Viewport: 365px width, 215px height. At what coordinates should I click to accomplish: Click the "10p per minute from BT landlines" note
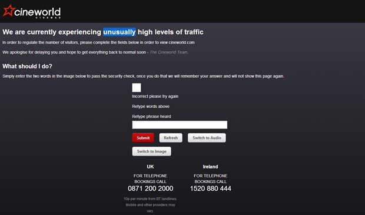150,199
